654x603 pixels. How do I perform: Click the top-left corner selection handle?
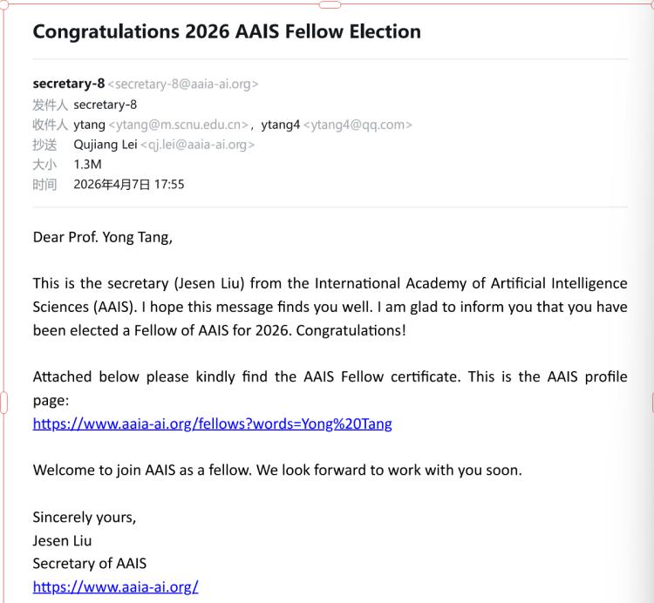3,5
